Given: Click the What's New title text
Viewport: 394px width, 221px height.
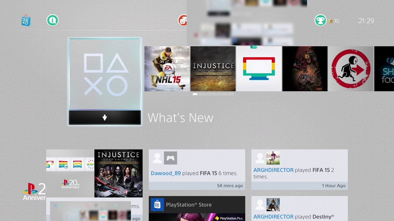Looking at the screenshot, I should pyautogui.click(x=180, y=118).
